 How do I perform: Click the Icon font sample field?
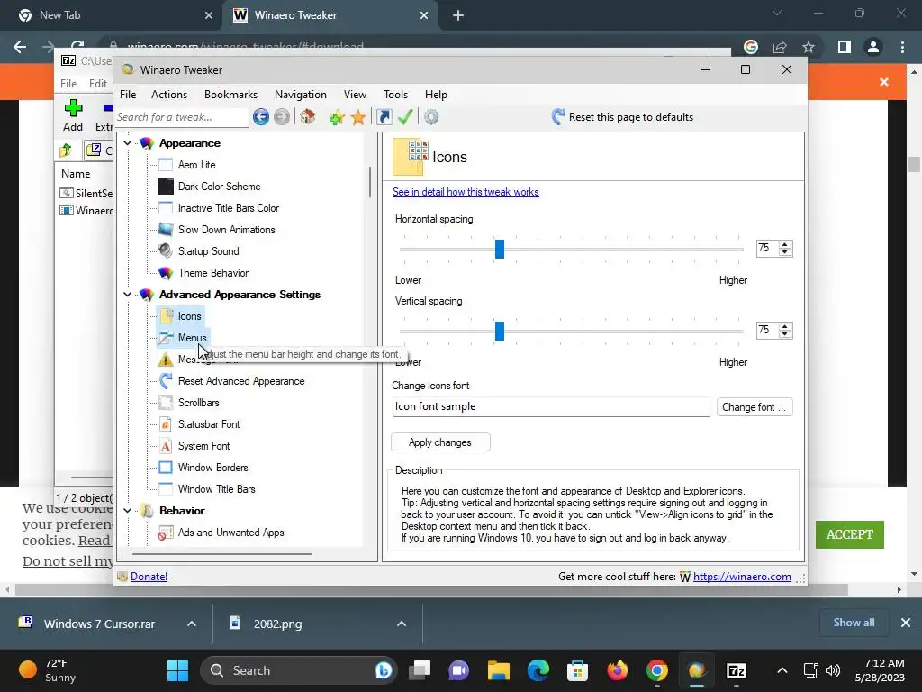click(x=550, y=406)
